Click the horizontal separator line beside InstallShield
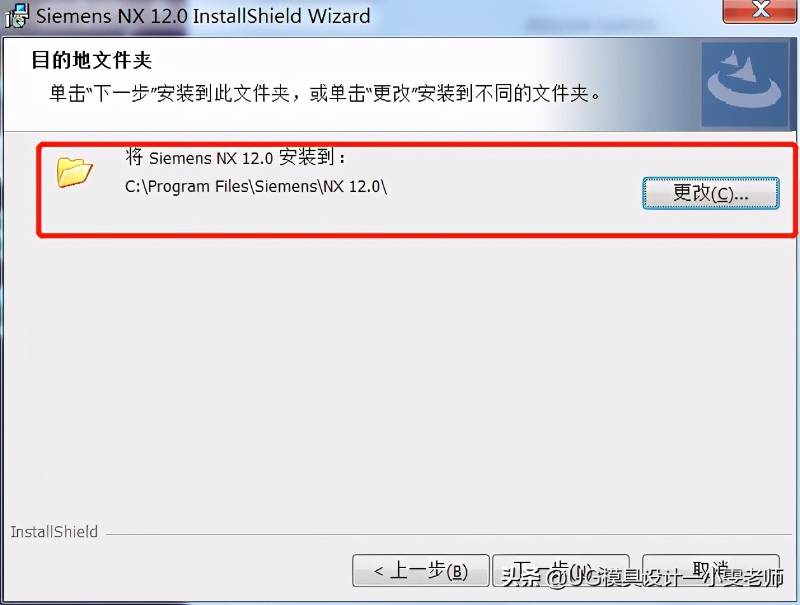The width and height of the screenshot is (800, 605). (x=446, y=534)
